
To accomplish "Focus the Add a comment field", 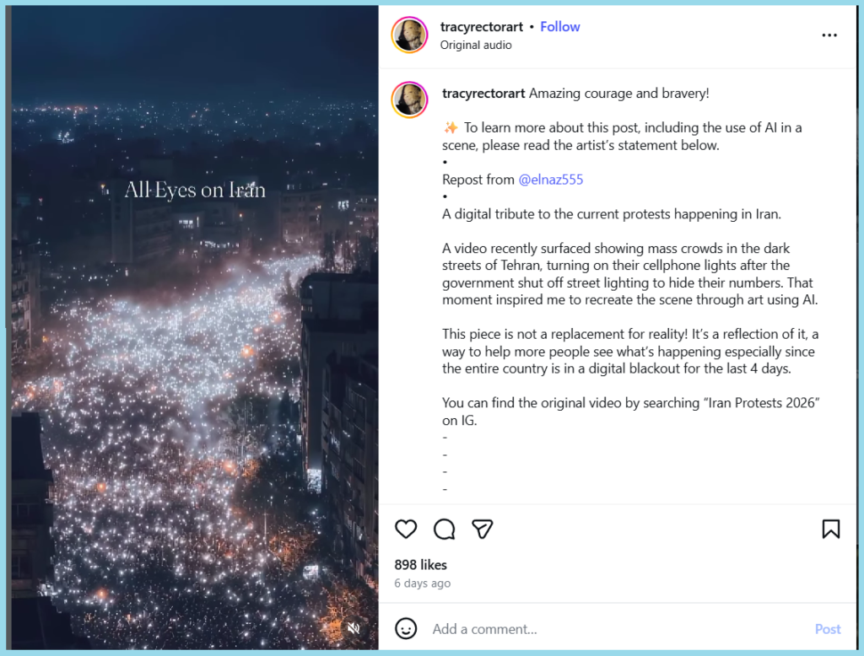I will pyautogui.click(x=617, y=629).
